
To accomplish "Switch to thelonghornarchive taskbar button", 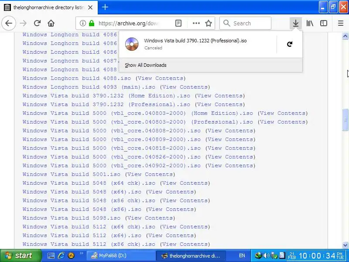I will tap(191, 255).
